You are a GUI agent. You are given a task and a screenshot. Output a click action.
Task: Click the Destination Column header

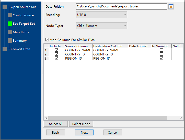pyautogui.click(x=110, y=46)
